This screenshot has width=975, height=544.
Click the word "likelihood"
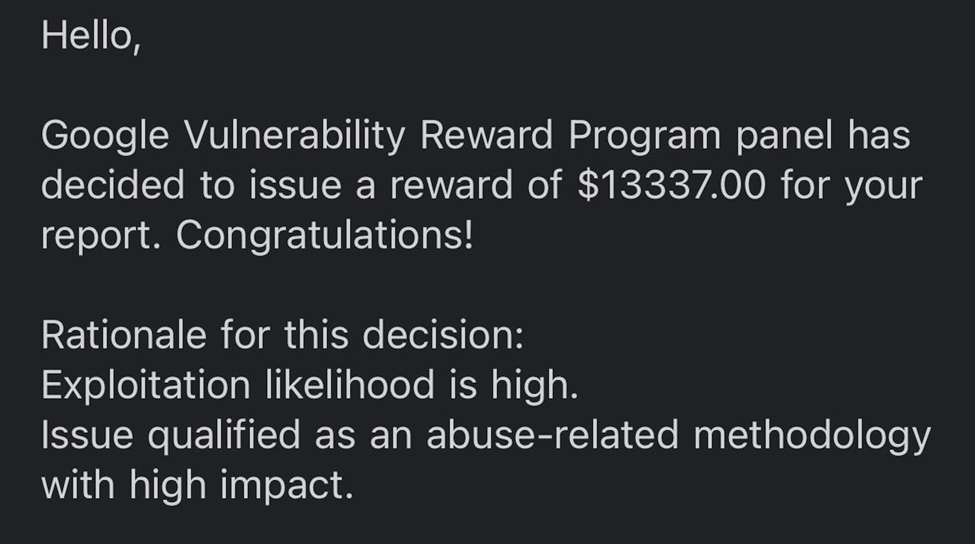point(350,386)
